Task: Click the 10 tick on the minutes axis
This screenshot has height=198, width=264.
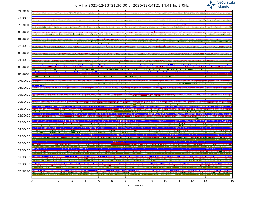Action: point(165,181)
